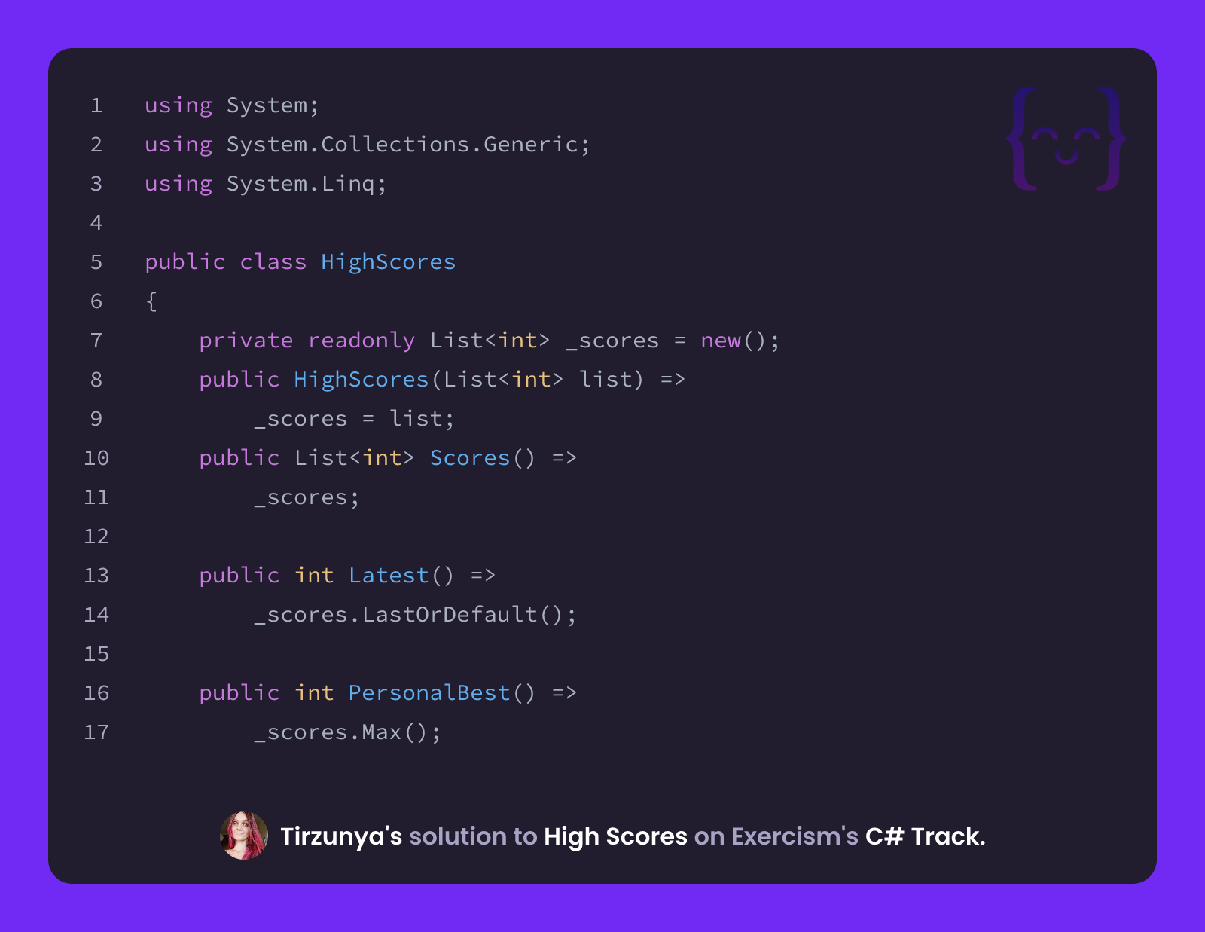Click line number 17 in the gutter
The image size is (1205, 932).
click(96, 732)
